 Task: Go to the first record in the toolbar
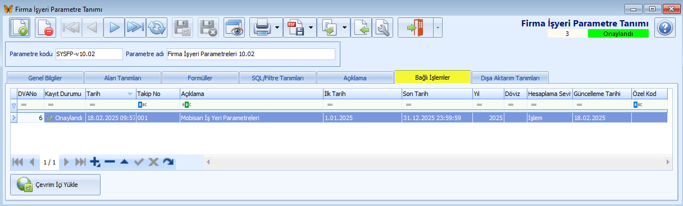[71, 28]
